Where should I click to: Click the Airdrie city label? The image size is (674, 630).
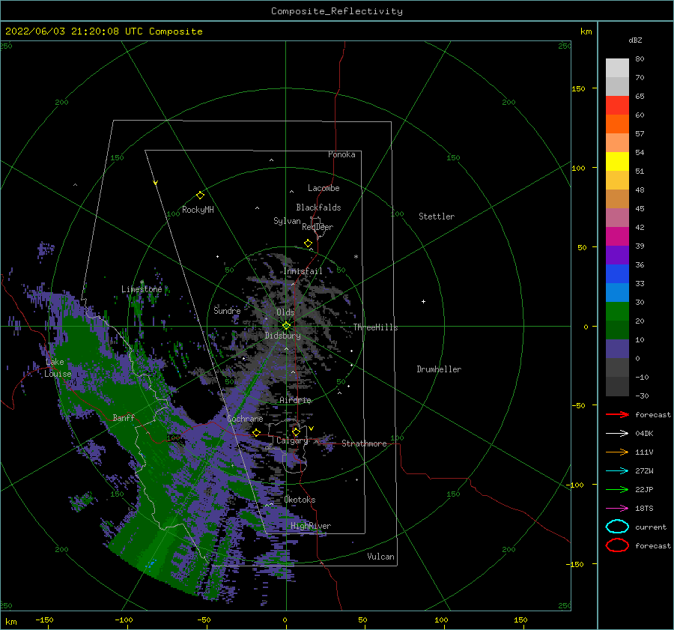click(295, 400)
